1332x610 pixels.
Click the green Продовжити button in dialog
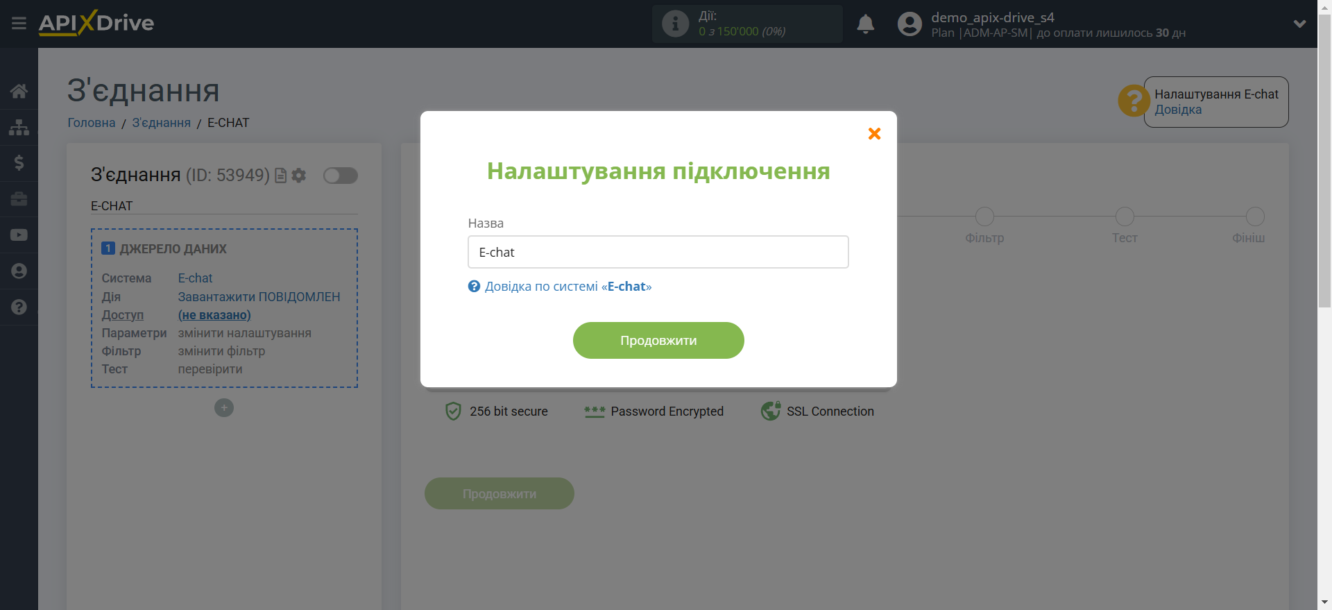658,341
